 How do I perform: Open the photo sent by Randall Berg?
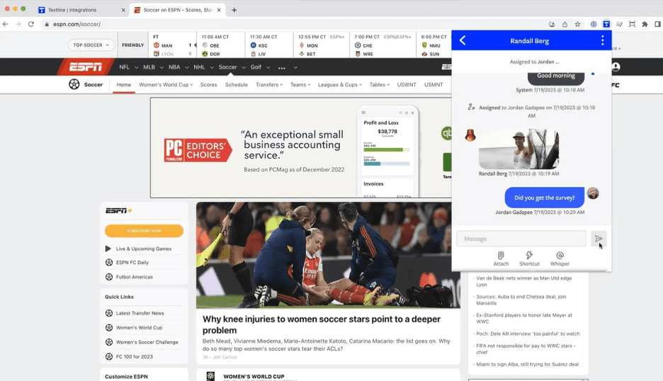point(518,149)
